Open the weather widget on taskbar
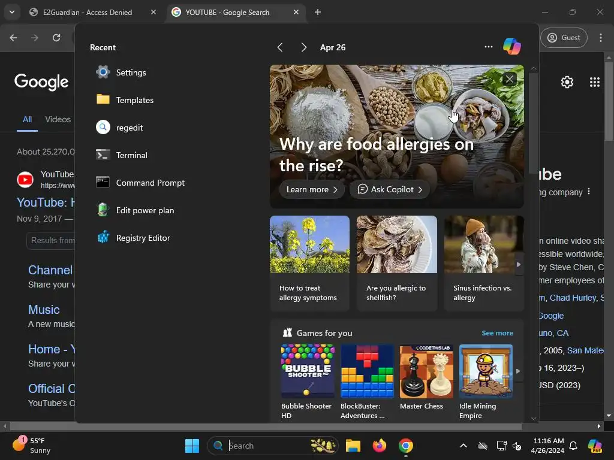 click(32, 445)
